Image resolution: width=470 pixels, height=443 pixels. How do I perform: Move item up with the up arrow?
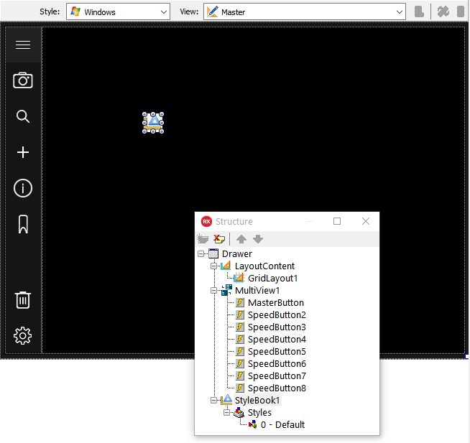241,239
